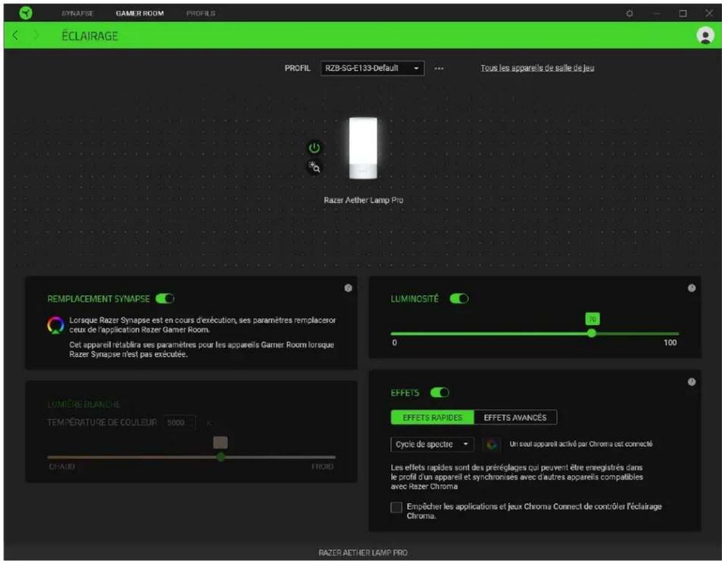This screenshot has width=722, height=561.
Task: Go back with the left arrow
Action: 15,35
